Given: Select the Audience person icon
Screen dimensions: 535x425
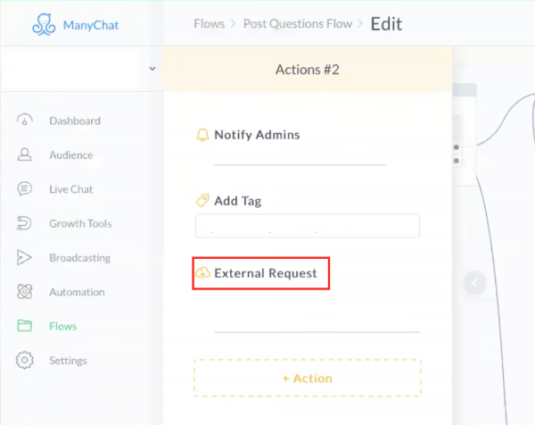Looking at the screenshot, I should [x=25, y=154].
